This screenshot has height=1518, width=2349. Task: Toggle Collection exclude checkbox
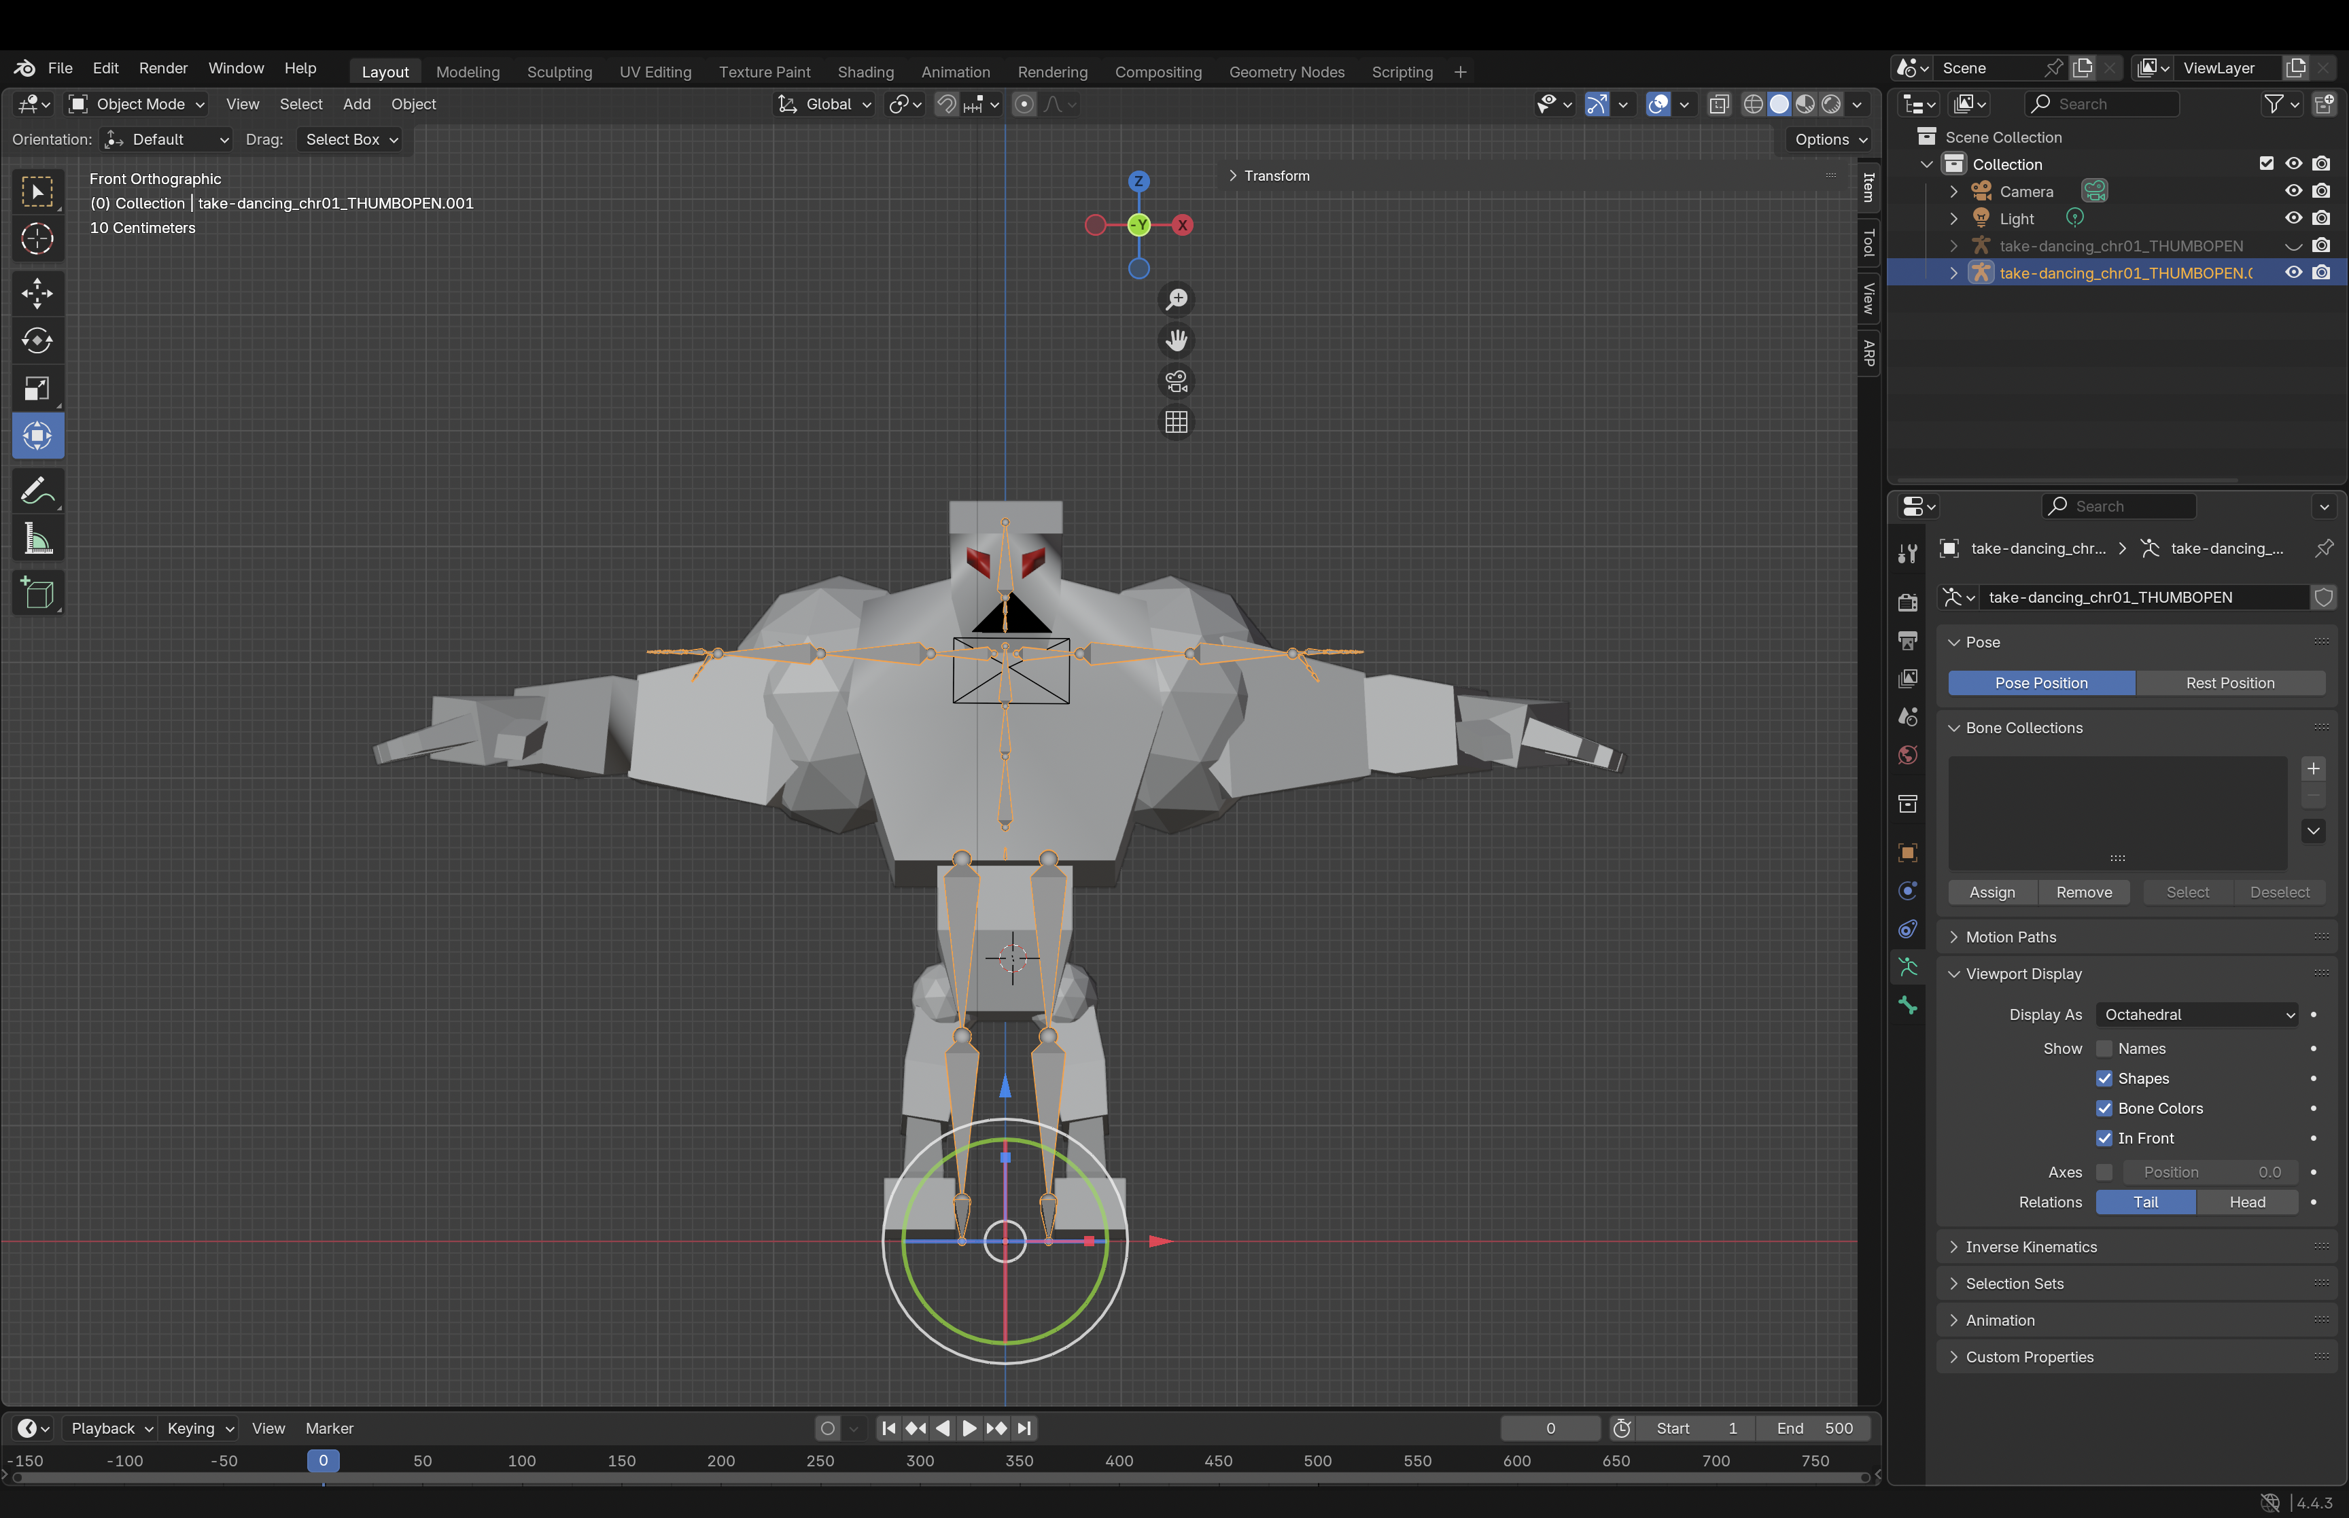click(x=2266, y=164)
